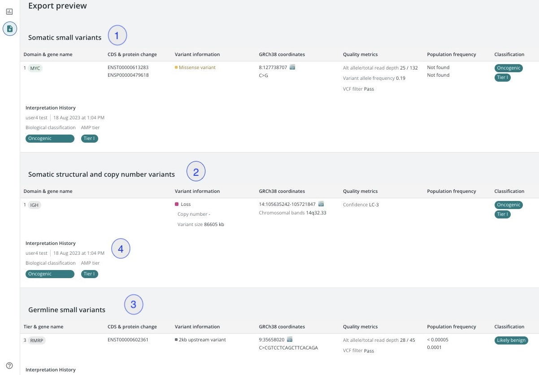This screenshot has width=539, height=375.
Task: Select circled number 4 beside Interpretation History
Action: [121, 249]
